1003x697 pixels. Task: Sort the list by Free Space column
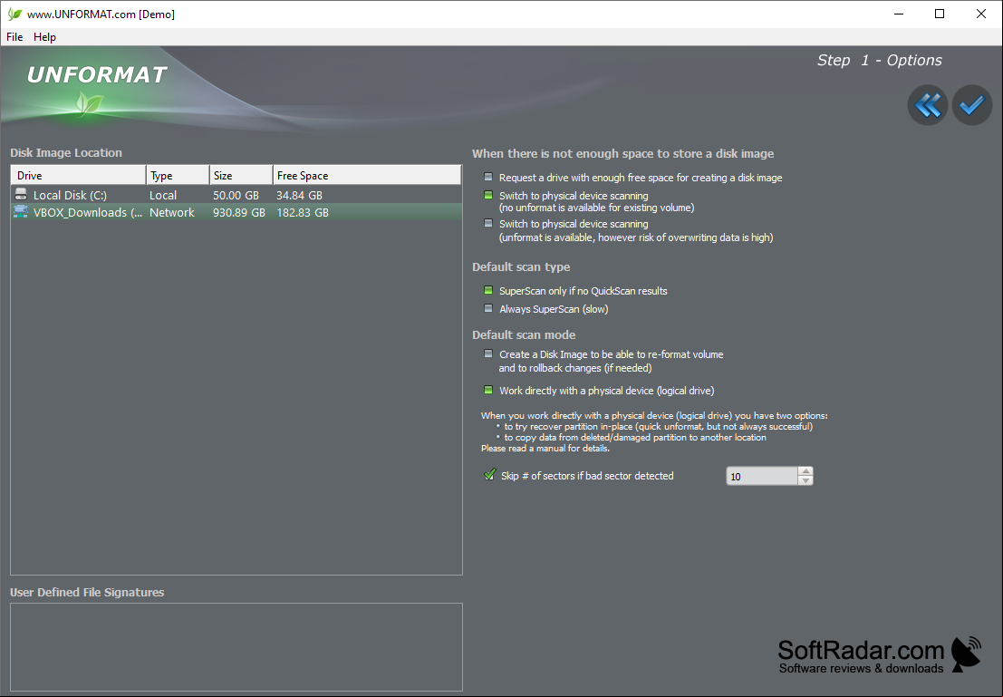[x=367, y=175]
